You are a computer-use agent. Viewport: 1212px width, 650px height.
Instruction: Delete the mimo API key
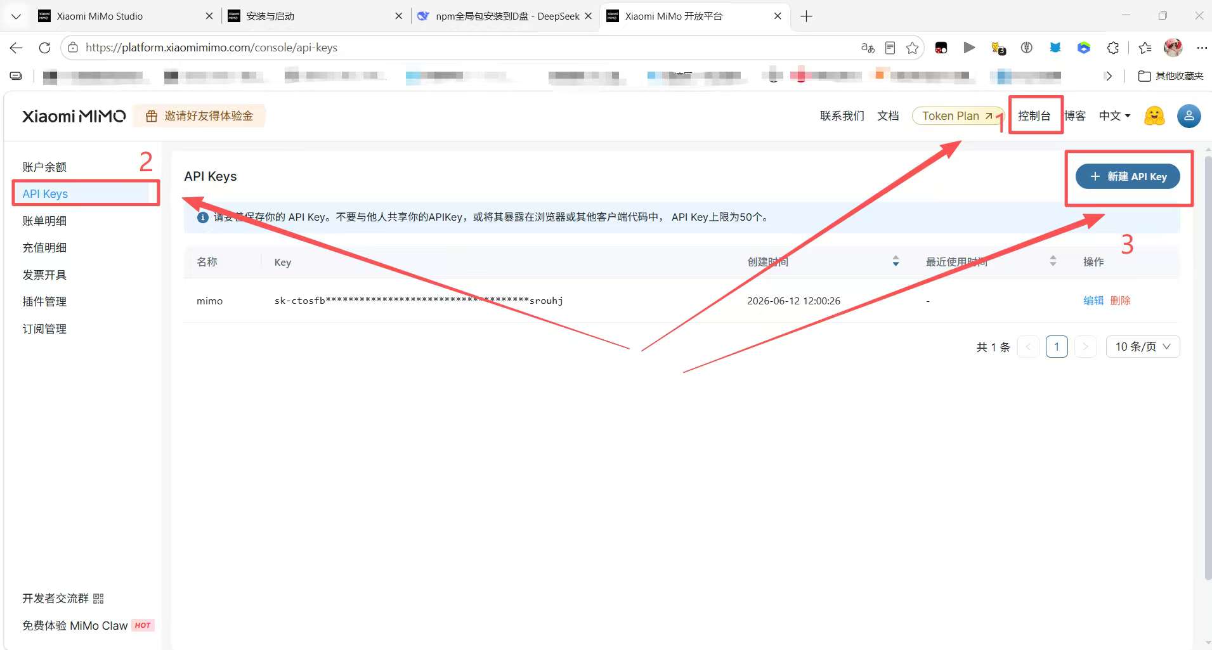[1121, 301]
